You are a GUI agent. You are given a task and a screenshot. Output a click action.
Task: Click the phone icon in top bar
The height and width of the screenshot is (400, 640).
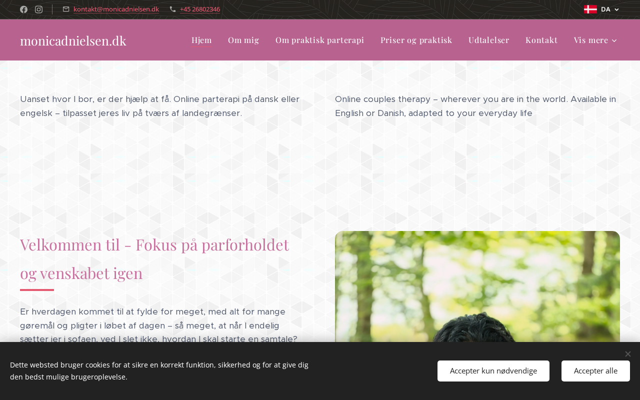[172, 9]
